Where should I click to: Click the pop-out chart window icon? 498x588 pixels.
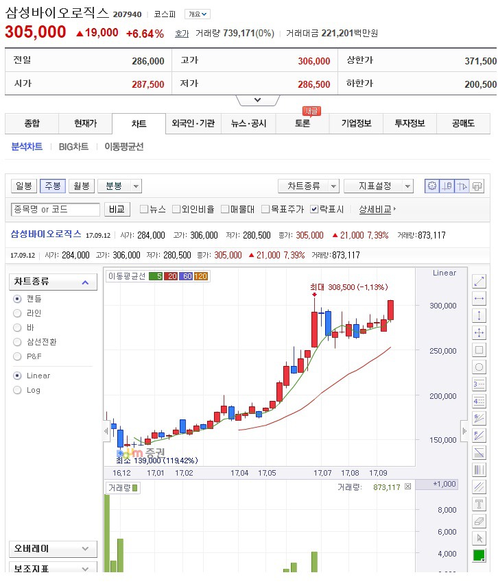[x=477, y=186]
